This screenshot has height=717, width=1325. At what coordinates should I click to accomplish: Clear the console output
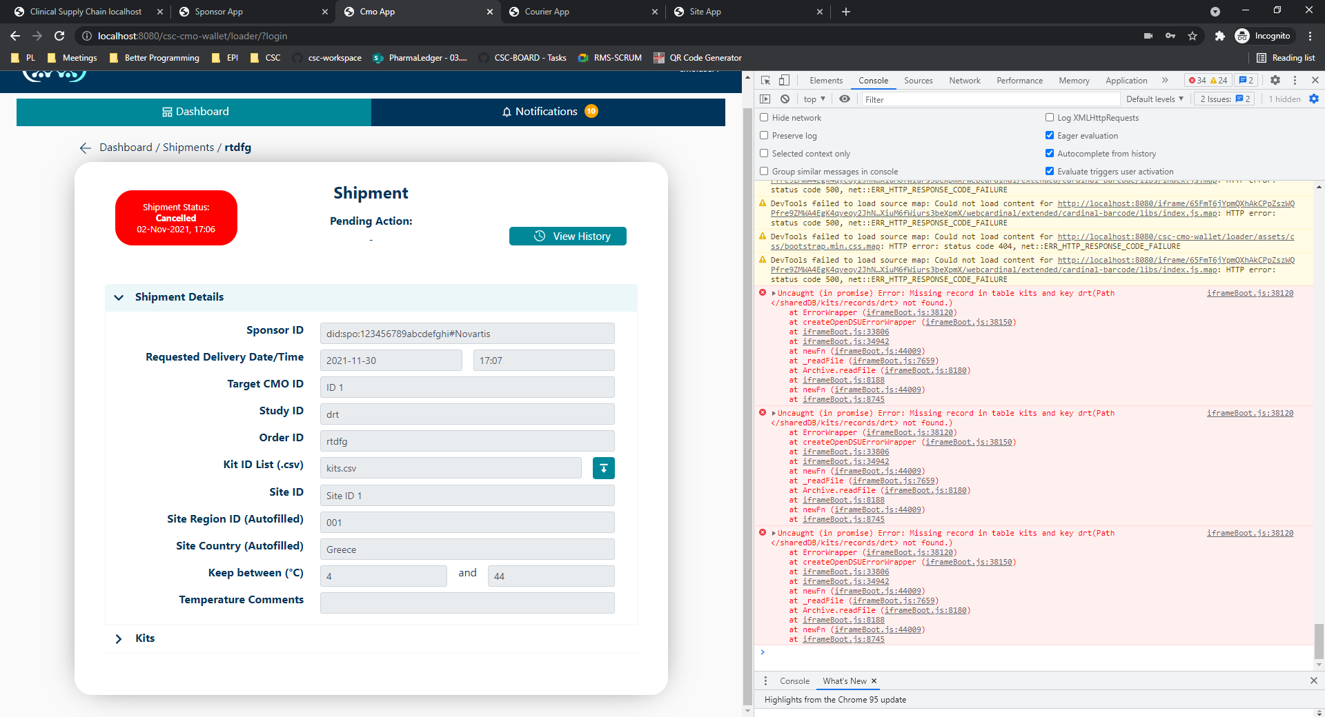point(785,99)
